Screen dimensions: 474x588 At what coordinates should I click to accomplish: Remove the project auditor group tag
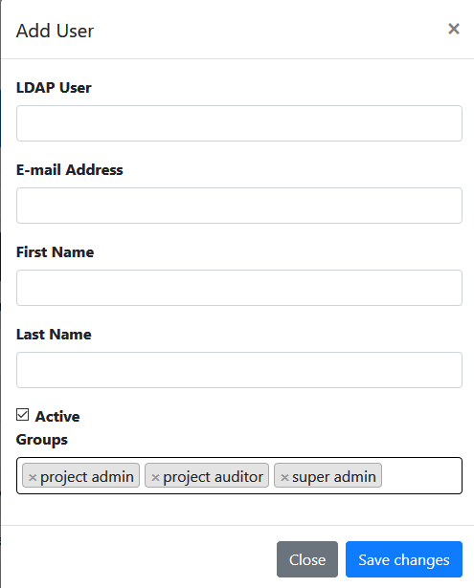click(x=155, y=477)
